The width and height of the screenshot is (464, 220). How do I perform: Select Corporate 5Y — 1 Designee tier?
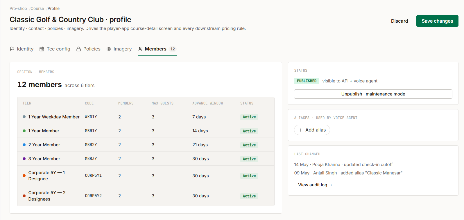pyautogui.click(x=47, y=176)
